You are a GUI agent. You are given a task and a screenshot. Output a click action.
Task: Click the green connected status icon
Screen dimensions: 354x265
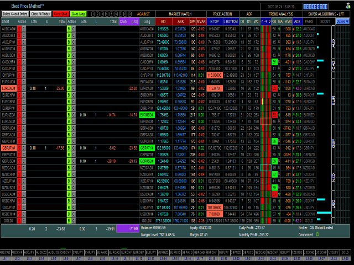tap(317, 235)
